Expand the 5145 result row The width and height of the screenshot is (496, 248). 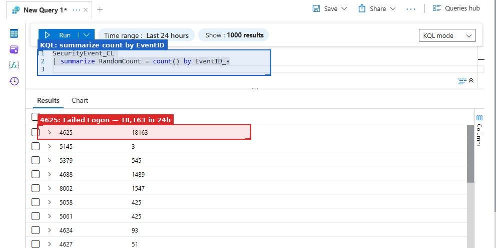[x=50, y=146]
